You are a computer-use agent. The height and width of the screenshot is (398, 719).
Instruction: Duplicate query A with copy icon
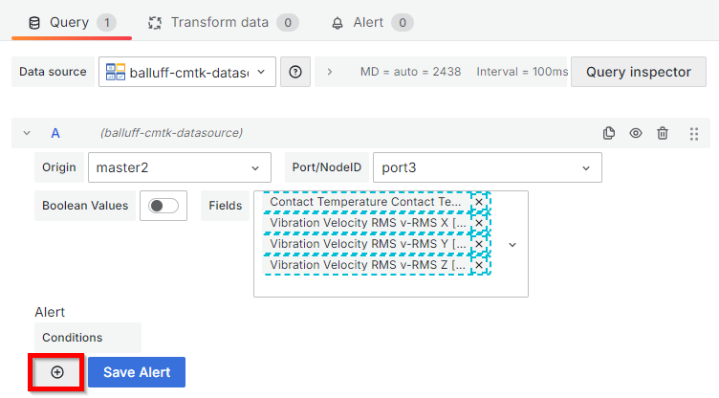609,134
